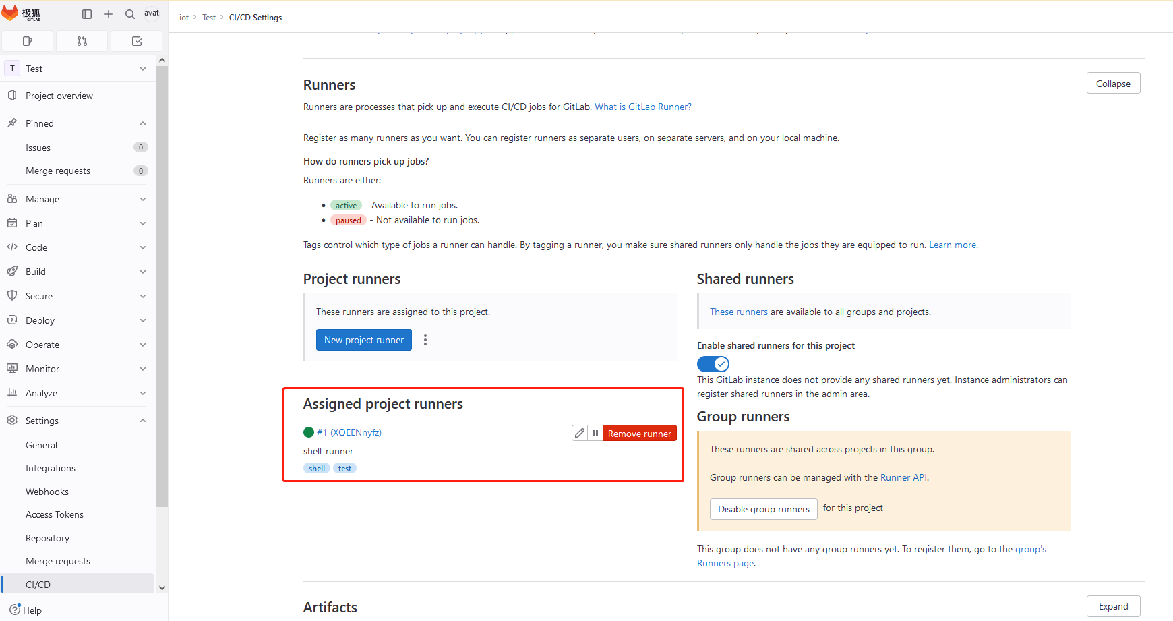Collapse the Runners section

pyautogui.click(x=1113, y=84)
